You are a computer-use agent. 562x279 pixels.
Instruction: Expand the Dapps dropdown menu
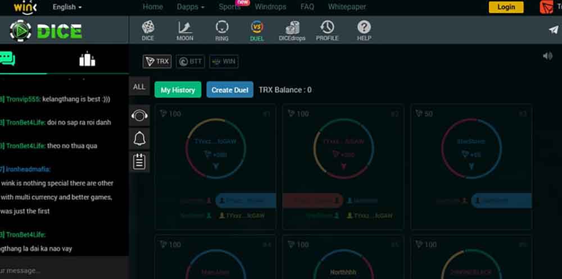coord(191,7)
